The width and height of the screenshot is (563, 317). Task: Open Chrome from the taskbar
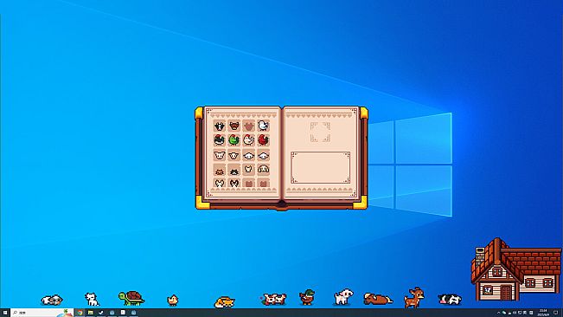coord(80,313)
